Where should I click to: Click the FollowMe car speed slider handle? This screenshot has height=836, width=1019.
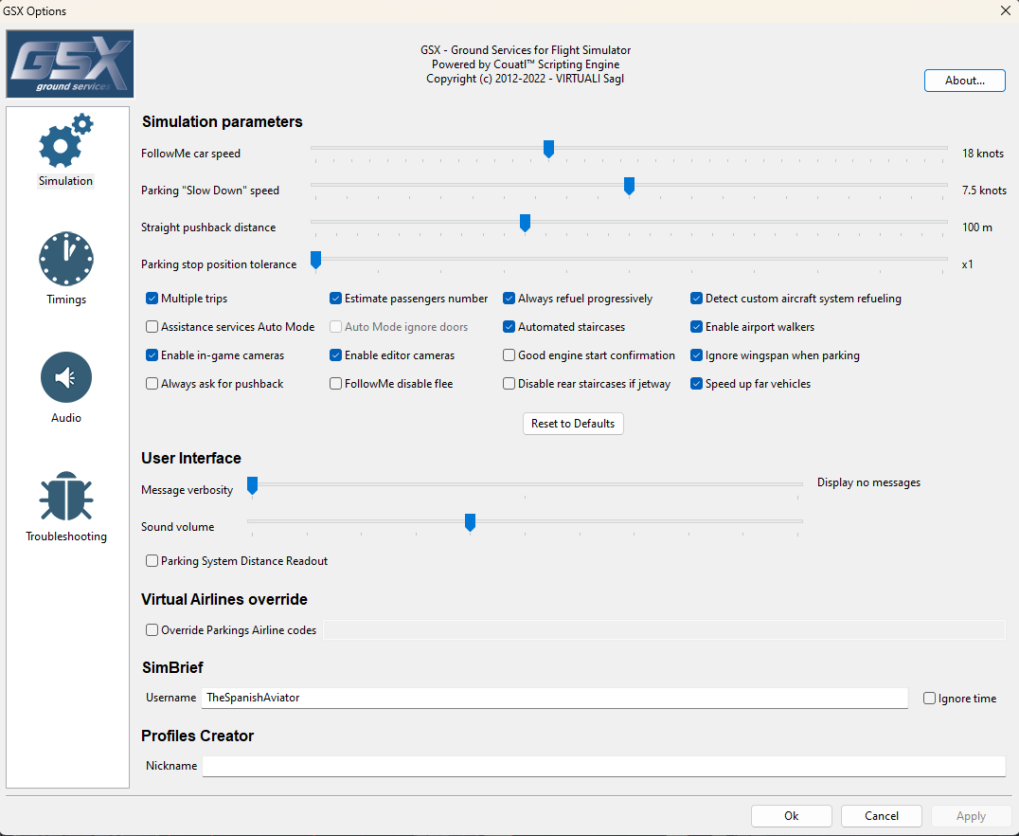[548, 149]
